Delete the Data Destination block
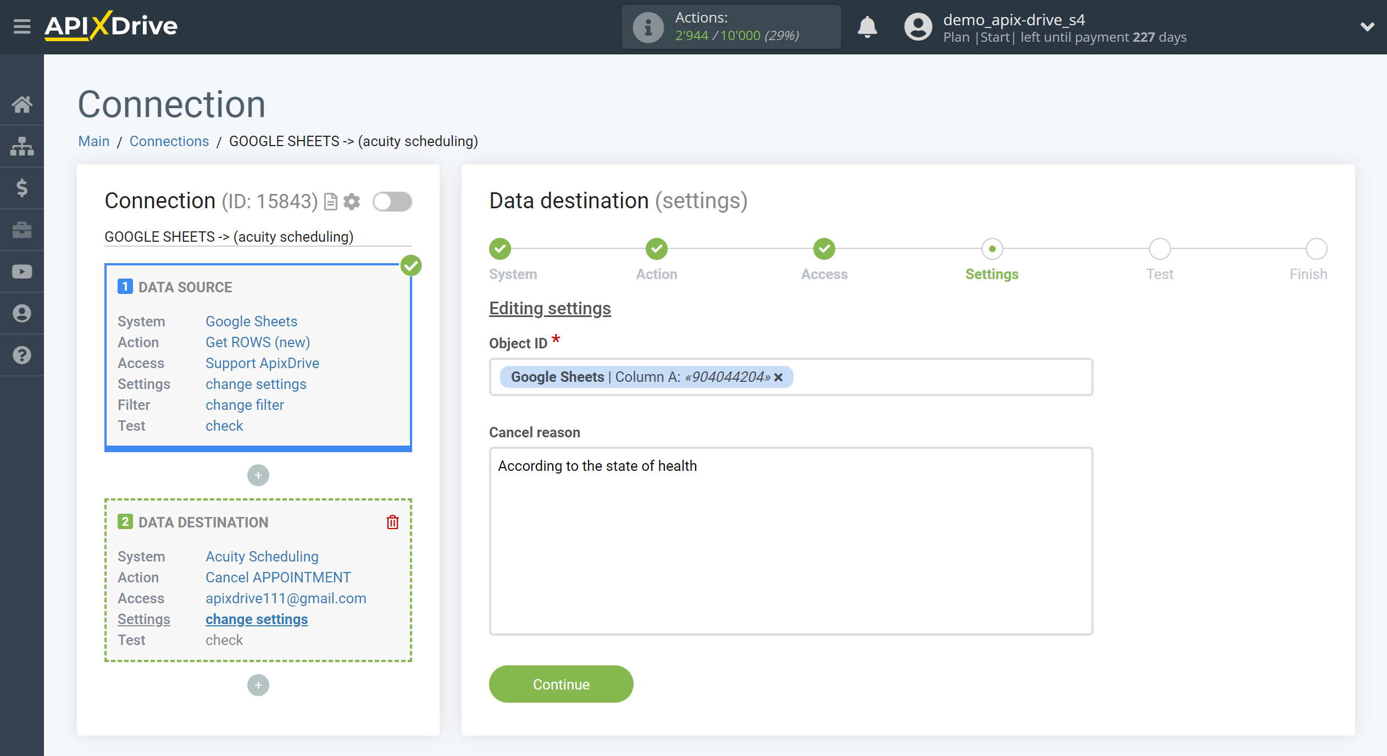Screen dimensions: 1387x756 pos(392,522)
